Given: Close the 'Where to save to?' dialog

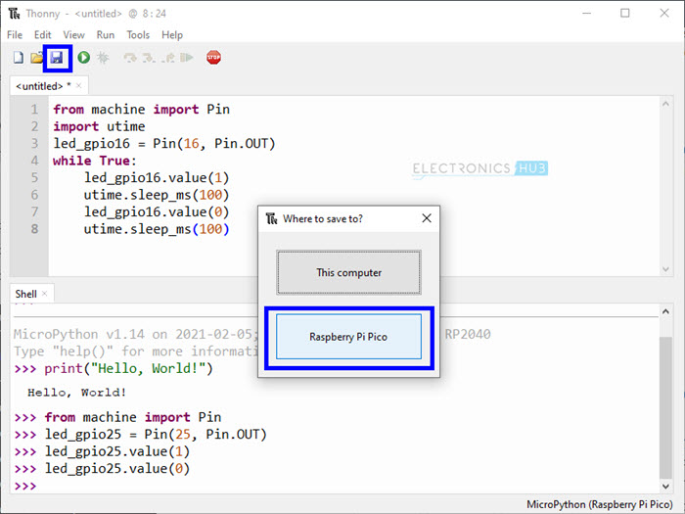Looking at the screenshot, I should (426, 218).
